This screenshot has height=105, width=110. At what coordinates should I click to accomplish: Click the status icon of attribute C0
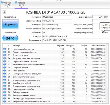point(4,101)
